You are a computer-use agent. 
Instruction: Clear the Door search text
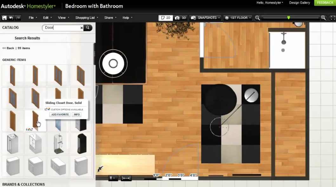click(82, 28)
